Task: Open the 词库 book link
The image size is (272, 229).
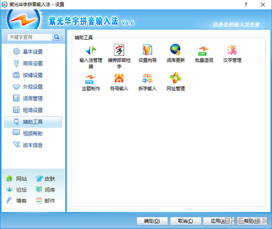Action: [46, 190]
